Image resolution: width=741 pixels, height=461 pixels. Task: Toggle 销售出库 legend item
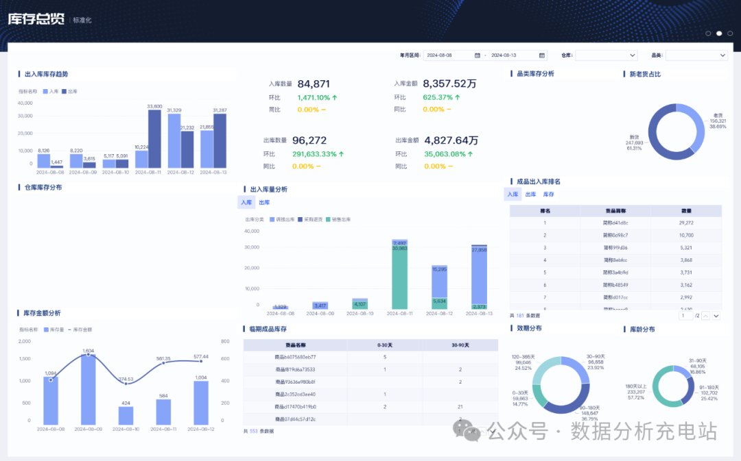click(x=338, y=219)
